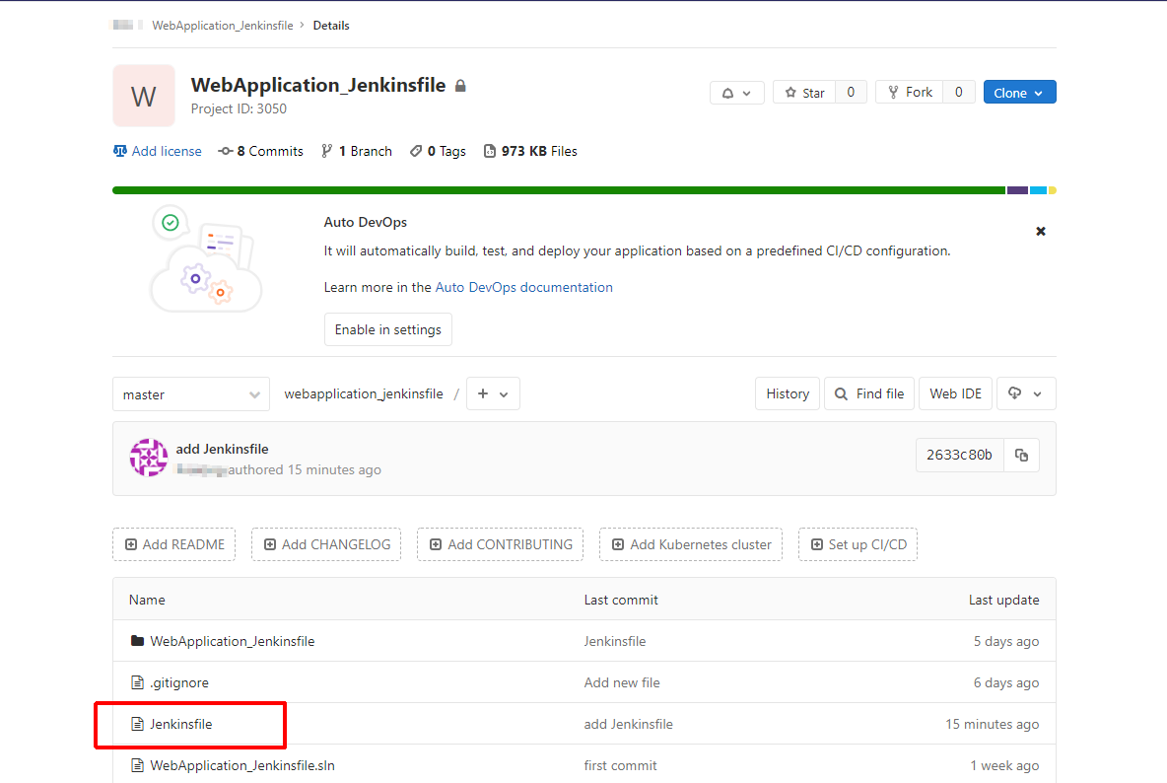Click Add CHANGELOG button
This screenshot has height=783, width=1167.
tap(326, 544)
